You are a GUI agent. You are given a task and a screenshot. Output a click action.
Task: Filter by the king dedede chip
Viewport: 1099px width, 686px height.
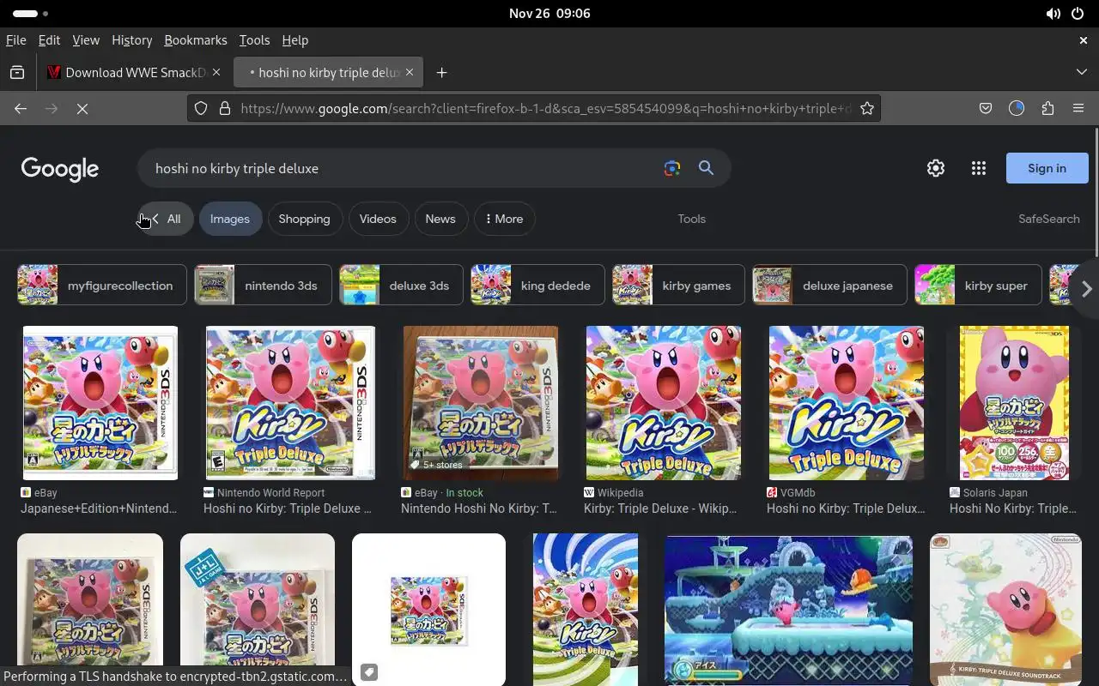click(537, 286)
